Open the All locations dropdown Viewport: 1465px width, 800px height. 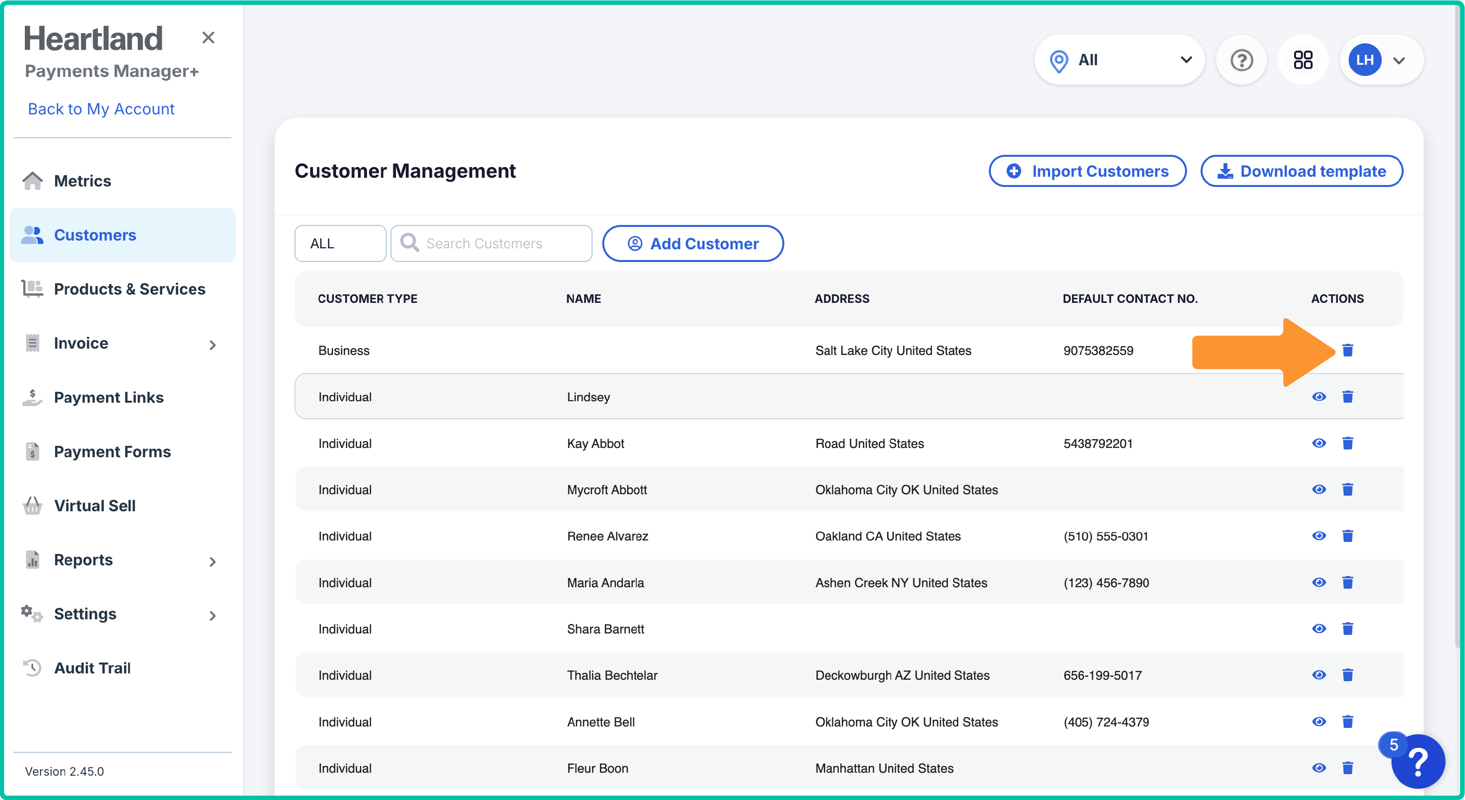pos(1119,60)
